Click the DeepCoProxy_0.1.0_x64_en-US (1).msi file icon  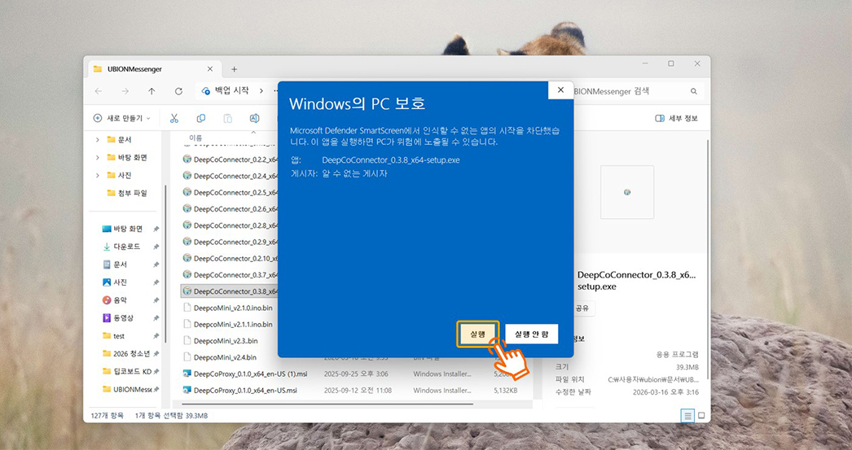tap(187, 374)
